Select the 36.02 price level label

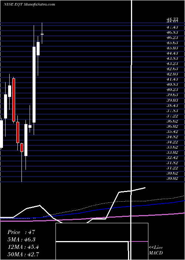coord(172,126)
